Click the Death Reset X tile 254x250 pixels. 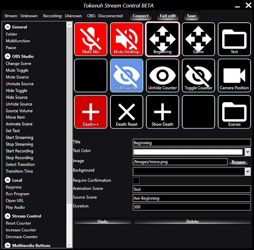[127, 112]
